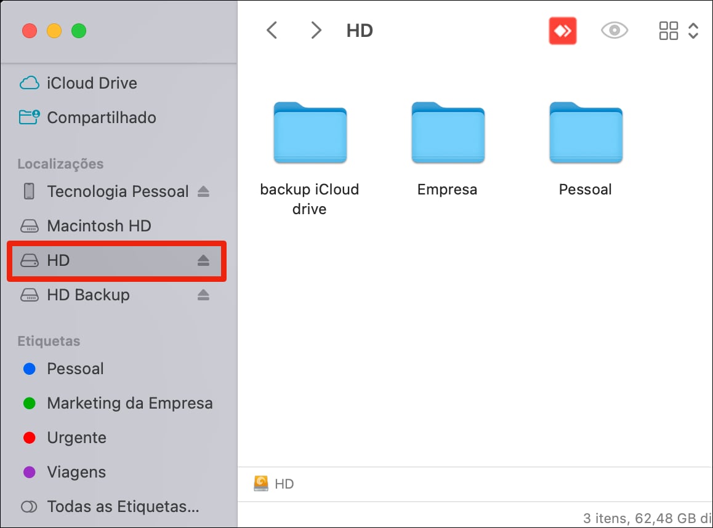Eject the Tecnologia Pessoal device
Viewport: 713px width, 528px height.
(x=204, y=192)
